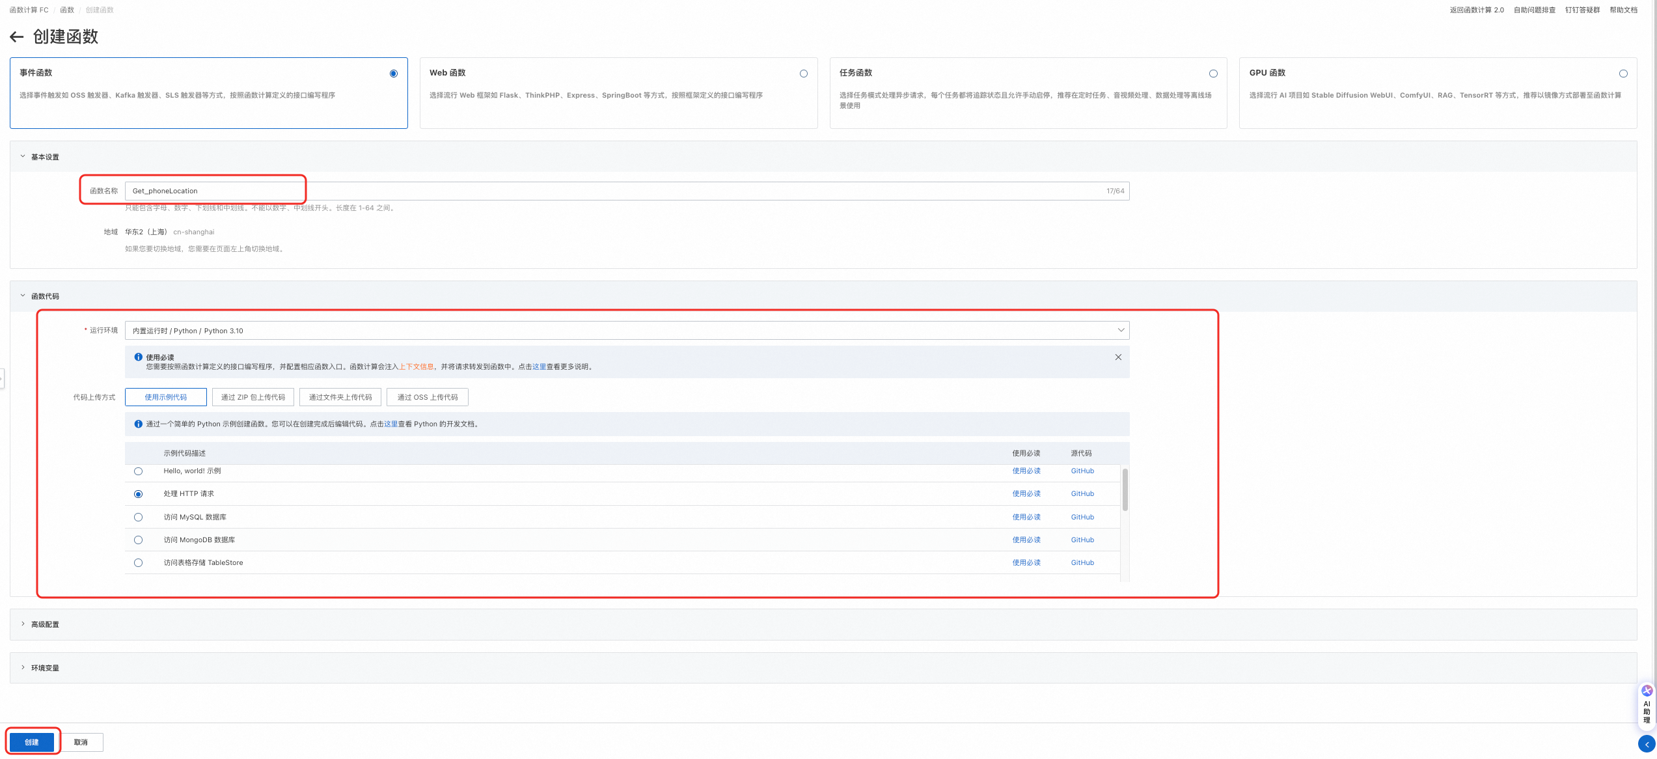Screen dimensions: 1657x759
Task: Collapse the 基本设置 section
Action: tap(23, 157)
